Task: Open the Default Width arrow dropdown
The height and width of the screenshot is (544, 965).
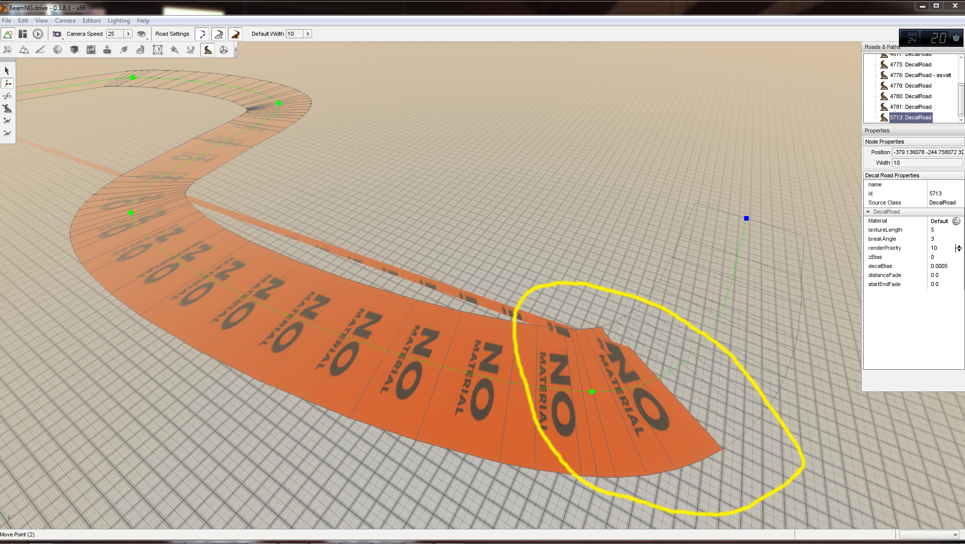Action: click(308, 34)
